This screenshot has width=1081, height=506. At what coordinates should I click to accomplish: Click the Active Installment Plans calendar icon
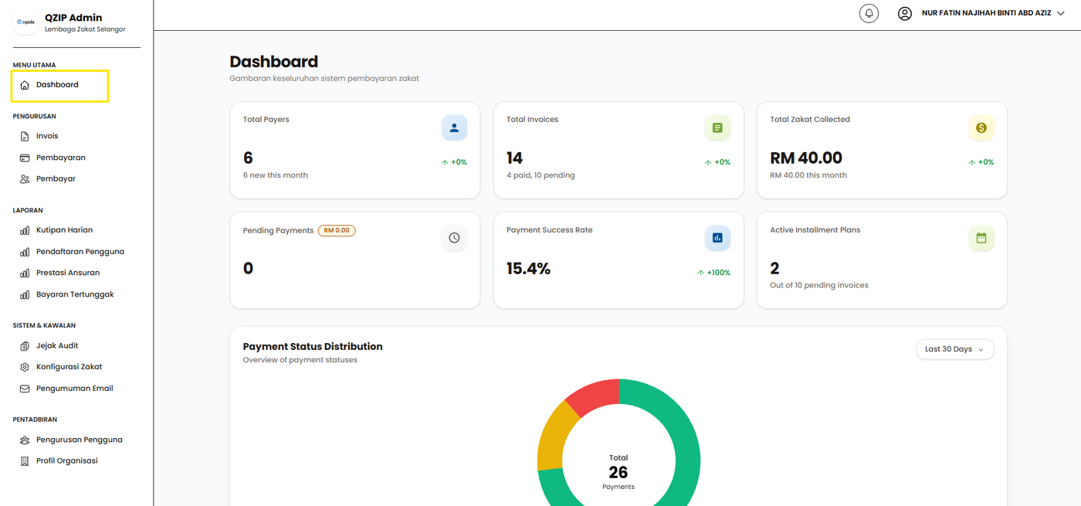point(981,238)
